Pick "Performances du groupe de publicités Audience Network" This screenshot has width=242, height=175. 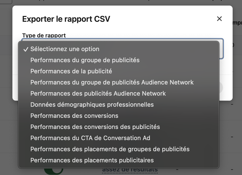pos(112,82)
